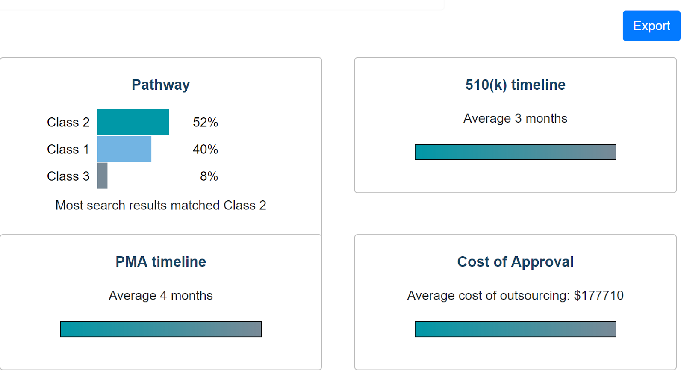
Task: Click the 52% value for Class 2
Action: coord(205,123)
